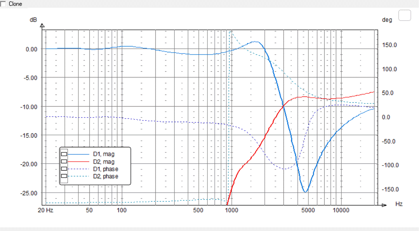
Task: Click the dashed teal D2 phase legend sample
Action: point(78,176)
